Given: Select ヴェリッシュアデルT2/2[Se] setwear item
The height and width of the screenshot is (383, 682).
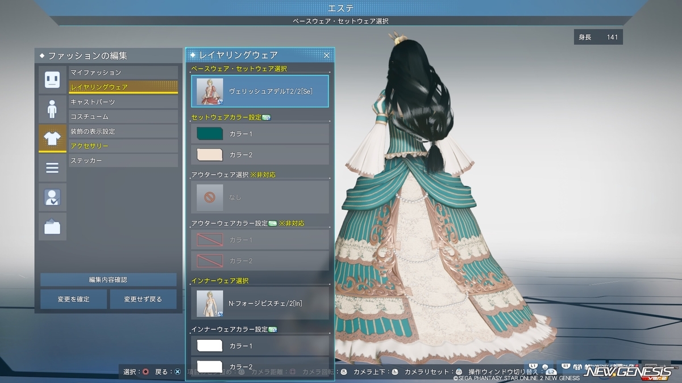Looking at the screenshot, I should [x=260, y=91].
